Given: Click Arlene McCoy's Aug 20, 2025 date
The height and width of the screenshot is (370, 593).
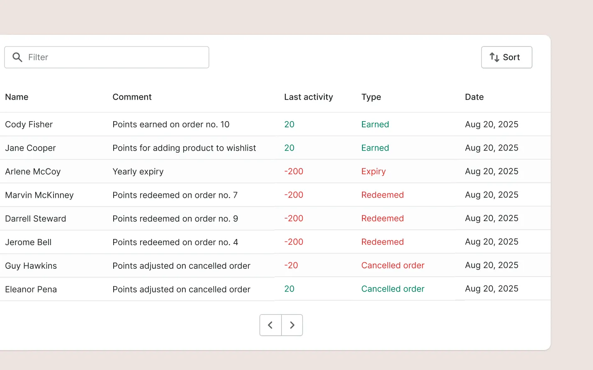Looking at the screenshot, I should (x=492, y=171).
